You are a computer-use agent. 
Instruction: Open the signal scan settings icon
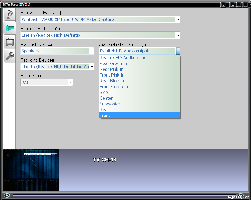tap(10, 15)
